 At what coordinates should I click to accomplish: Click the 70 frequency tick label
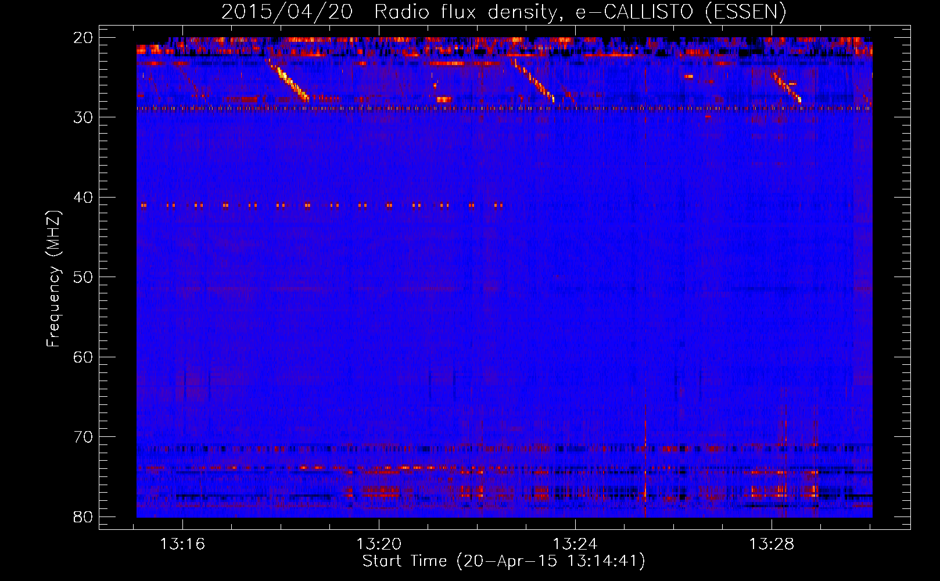pos(83,437)
